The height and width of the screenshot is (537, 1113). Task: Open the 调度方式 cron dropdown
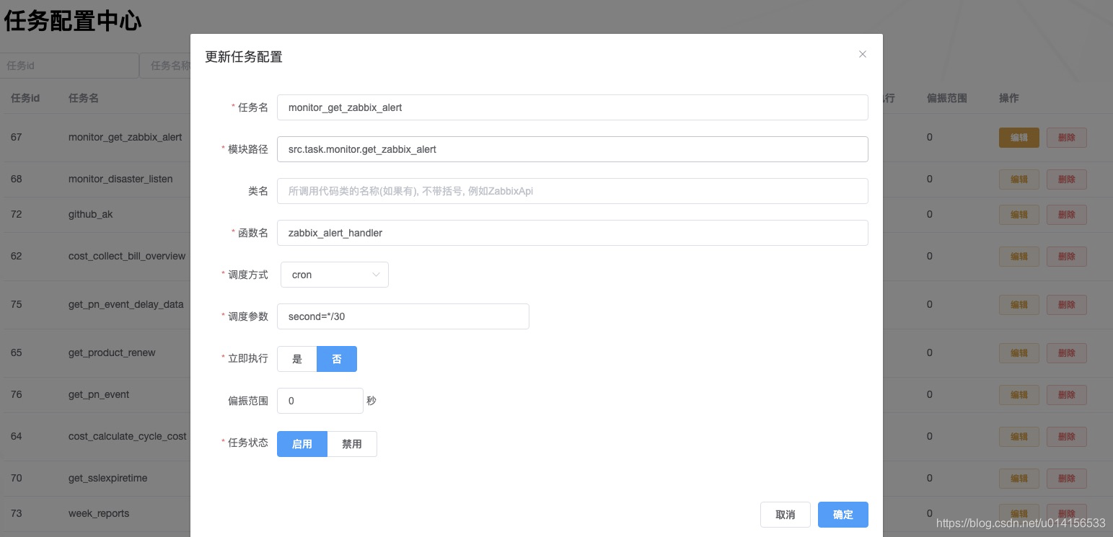334,275
